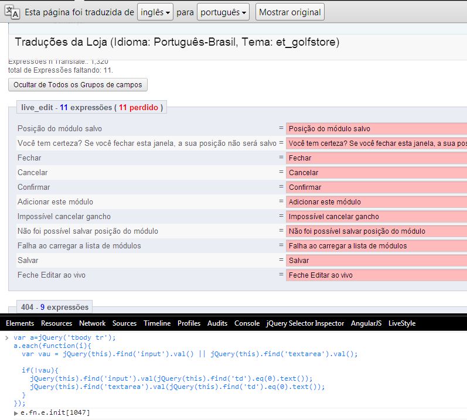467x420 pixels.
Task: Click the 'Posição do módulo salvo' source label
Action: (x=60, y=129)
